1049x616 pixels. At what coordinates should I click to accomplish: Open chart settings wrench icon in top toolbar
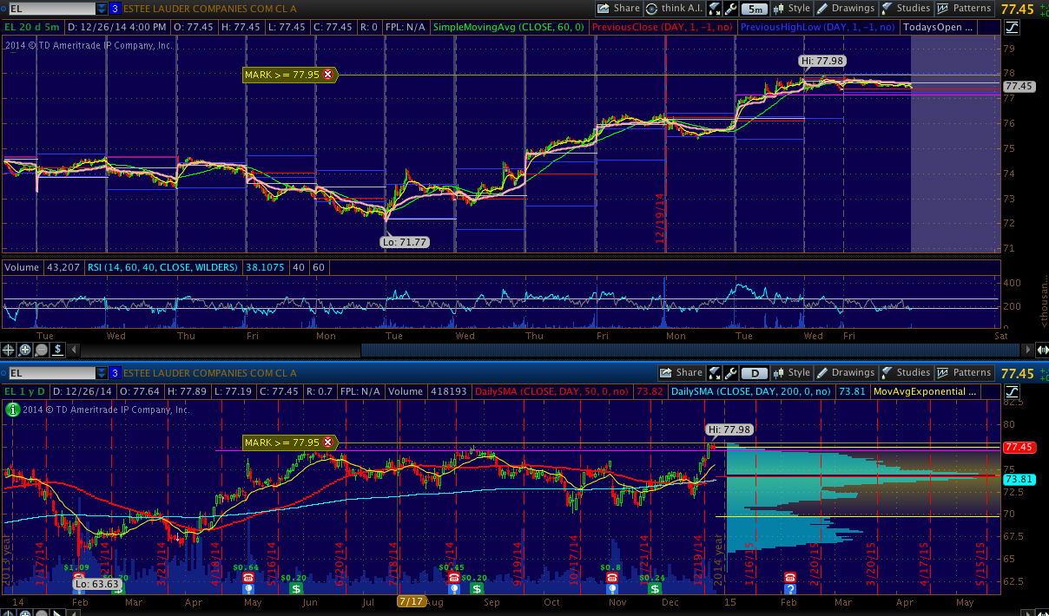(731, 9)
